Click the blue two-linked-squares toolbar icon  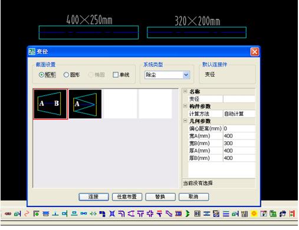tap(84, 214)
